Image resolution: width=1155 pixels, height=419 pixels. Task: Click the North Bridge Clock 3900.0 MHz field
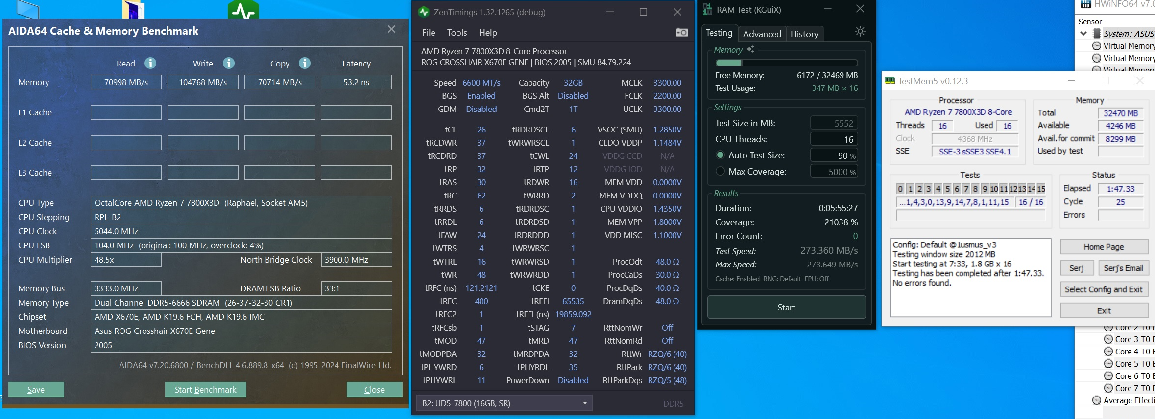point(357,260)
